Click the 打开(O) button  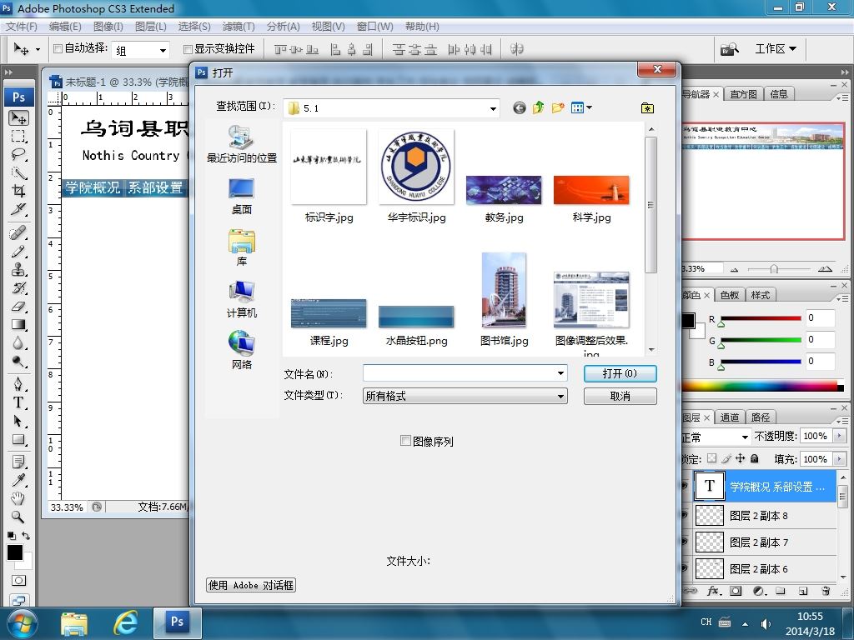click(x=620, y=373)
